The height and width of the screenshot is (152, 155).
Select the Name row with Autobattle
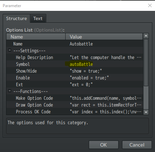(75, 44)
